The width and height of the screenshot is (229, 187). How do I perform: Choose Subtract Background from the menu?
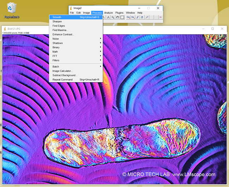[65, 75]
